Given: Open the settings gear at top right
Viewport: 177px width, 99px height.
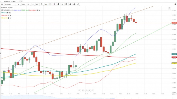Looking at the screenshot, I should (x=175, y=4).
